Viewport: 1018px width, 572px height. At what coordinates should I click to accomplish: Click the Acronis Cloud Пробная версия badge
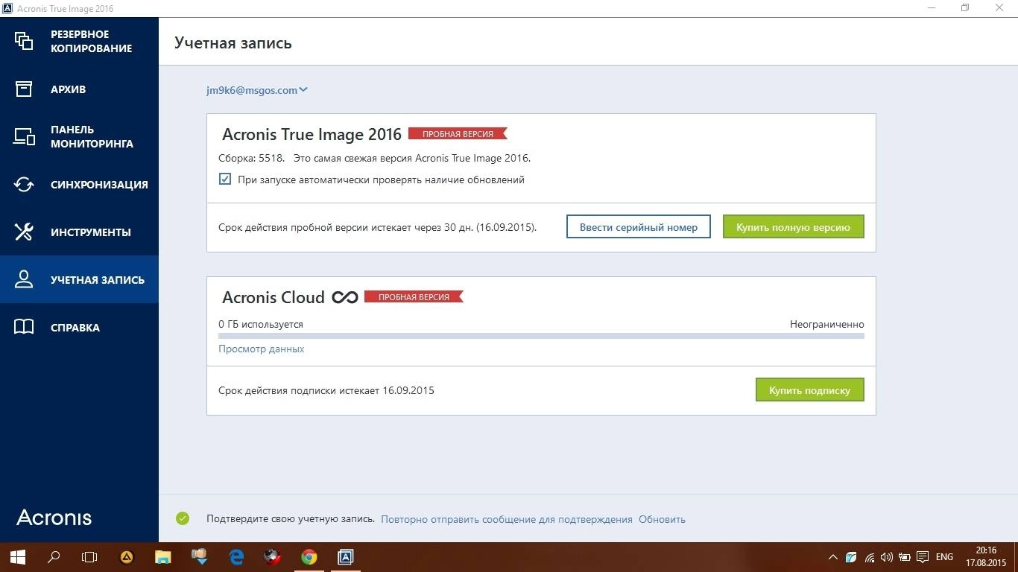[414, 297]
